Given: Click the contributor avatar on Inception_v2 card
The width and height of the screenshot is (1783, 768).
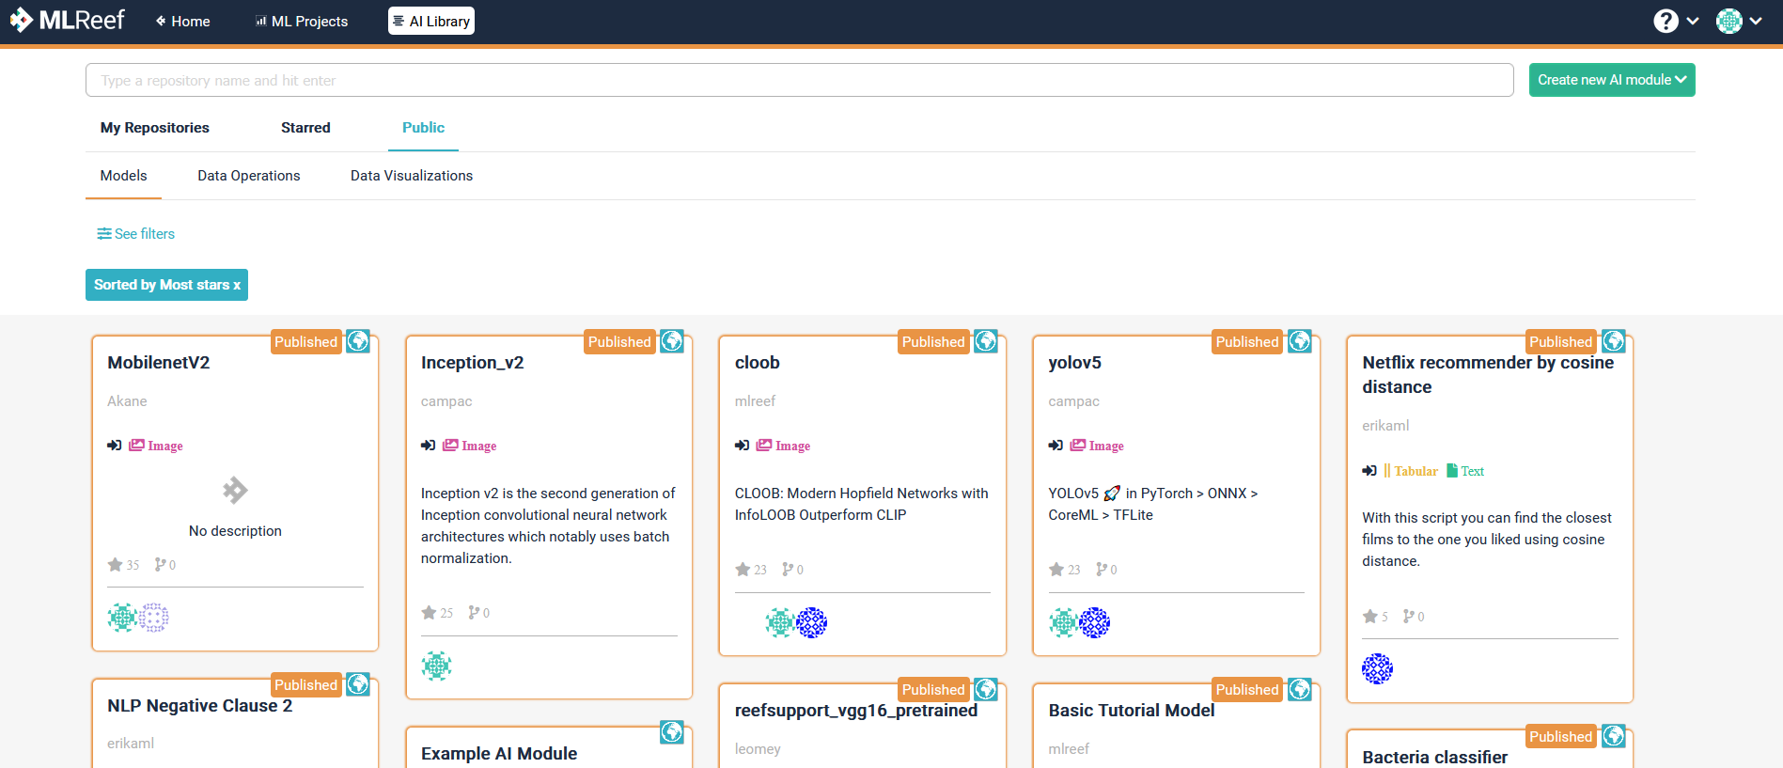Looking at the screenshot, I should (x=436, y=666).
